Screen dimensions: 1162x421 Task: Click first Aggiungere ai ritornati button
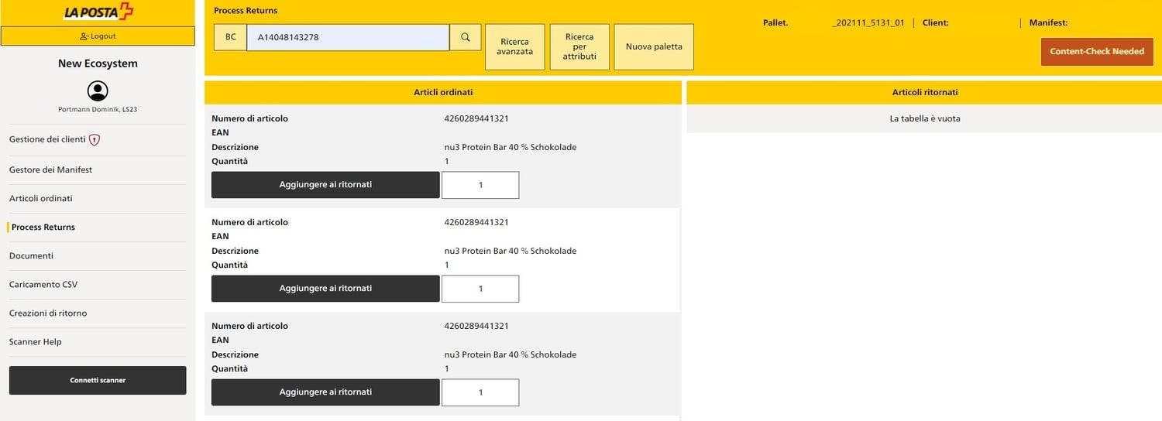[x=325, y=185]
